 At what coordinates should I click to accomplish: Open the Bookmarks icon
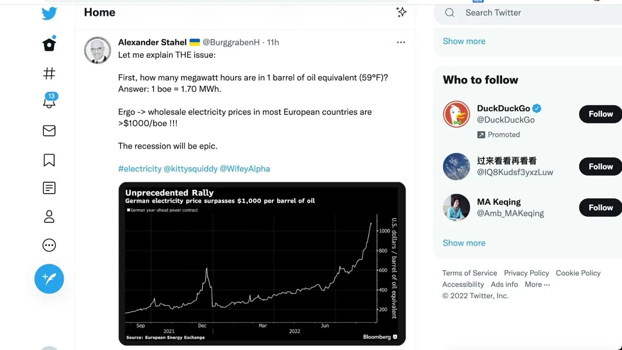49,160
